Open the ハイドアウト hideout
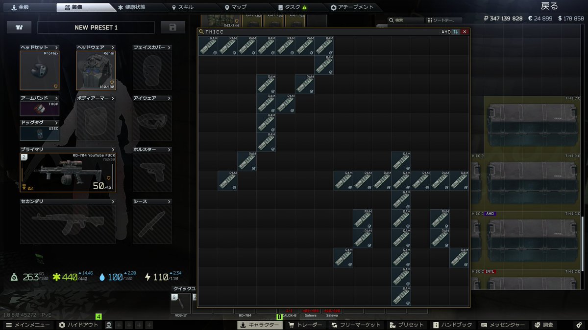The image size is (588, 330). [x=78, y=325]
